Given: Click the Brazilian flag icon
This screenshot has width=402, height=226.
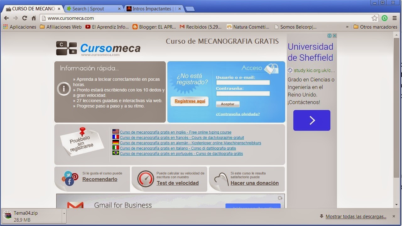Looking at the screenshot, I should [116, 153].
